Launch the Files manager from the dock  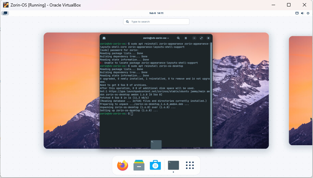coord(139,165)
